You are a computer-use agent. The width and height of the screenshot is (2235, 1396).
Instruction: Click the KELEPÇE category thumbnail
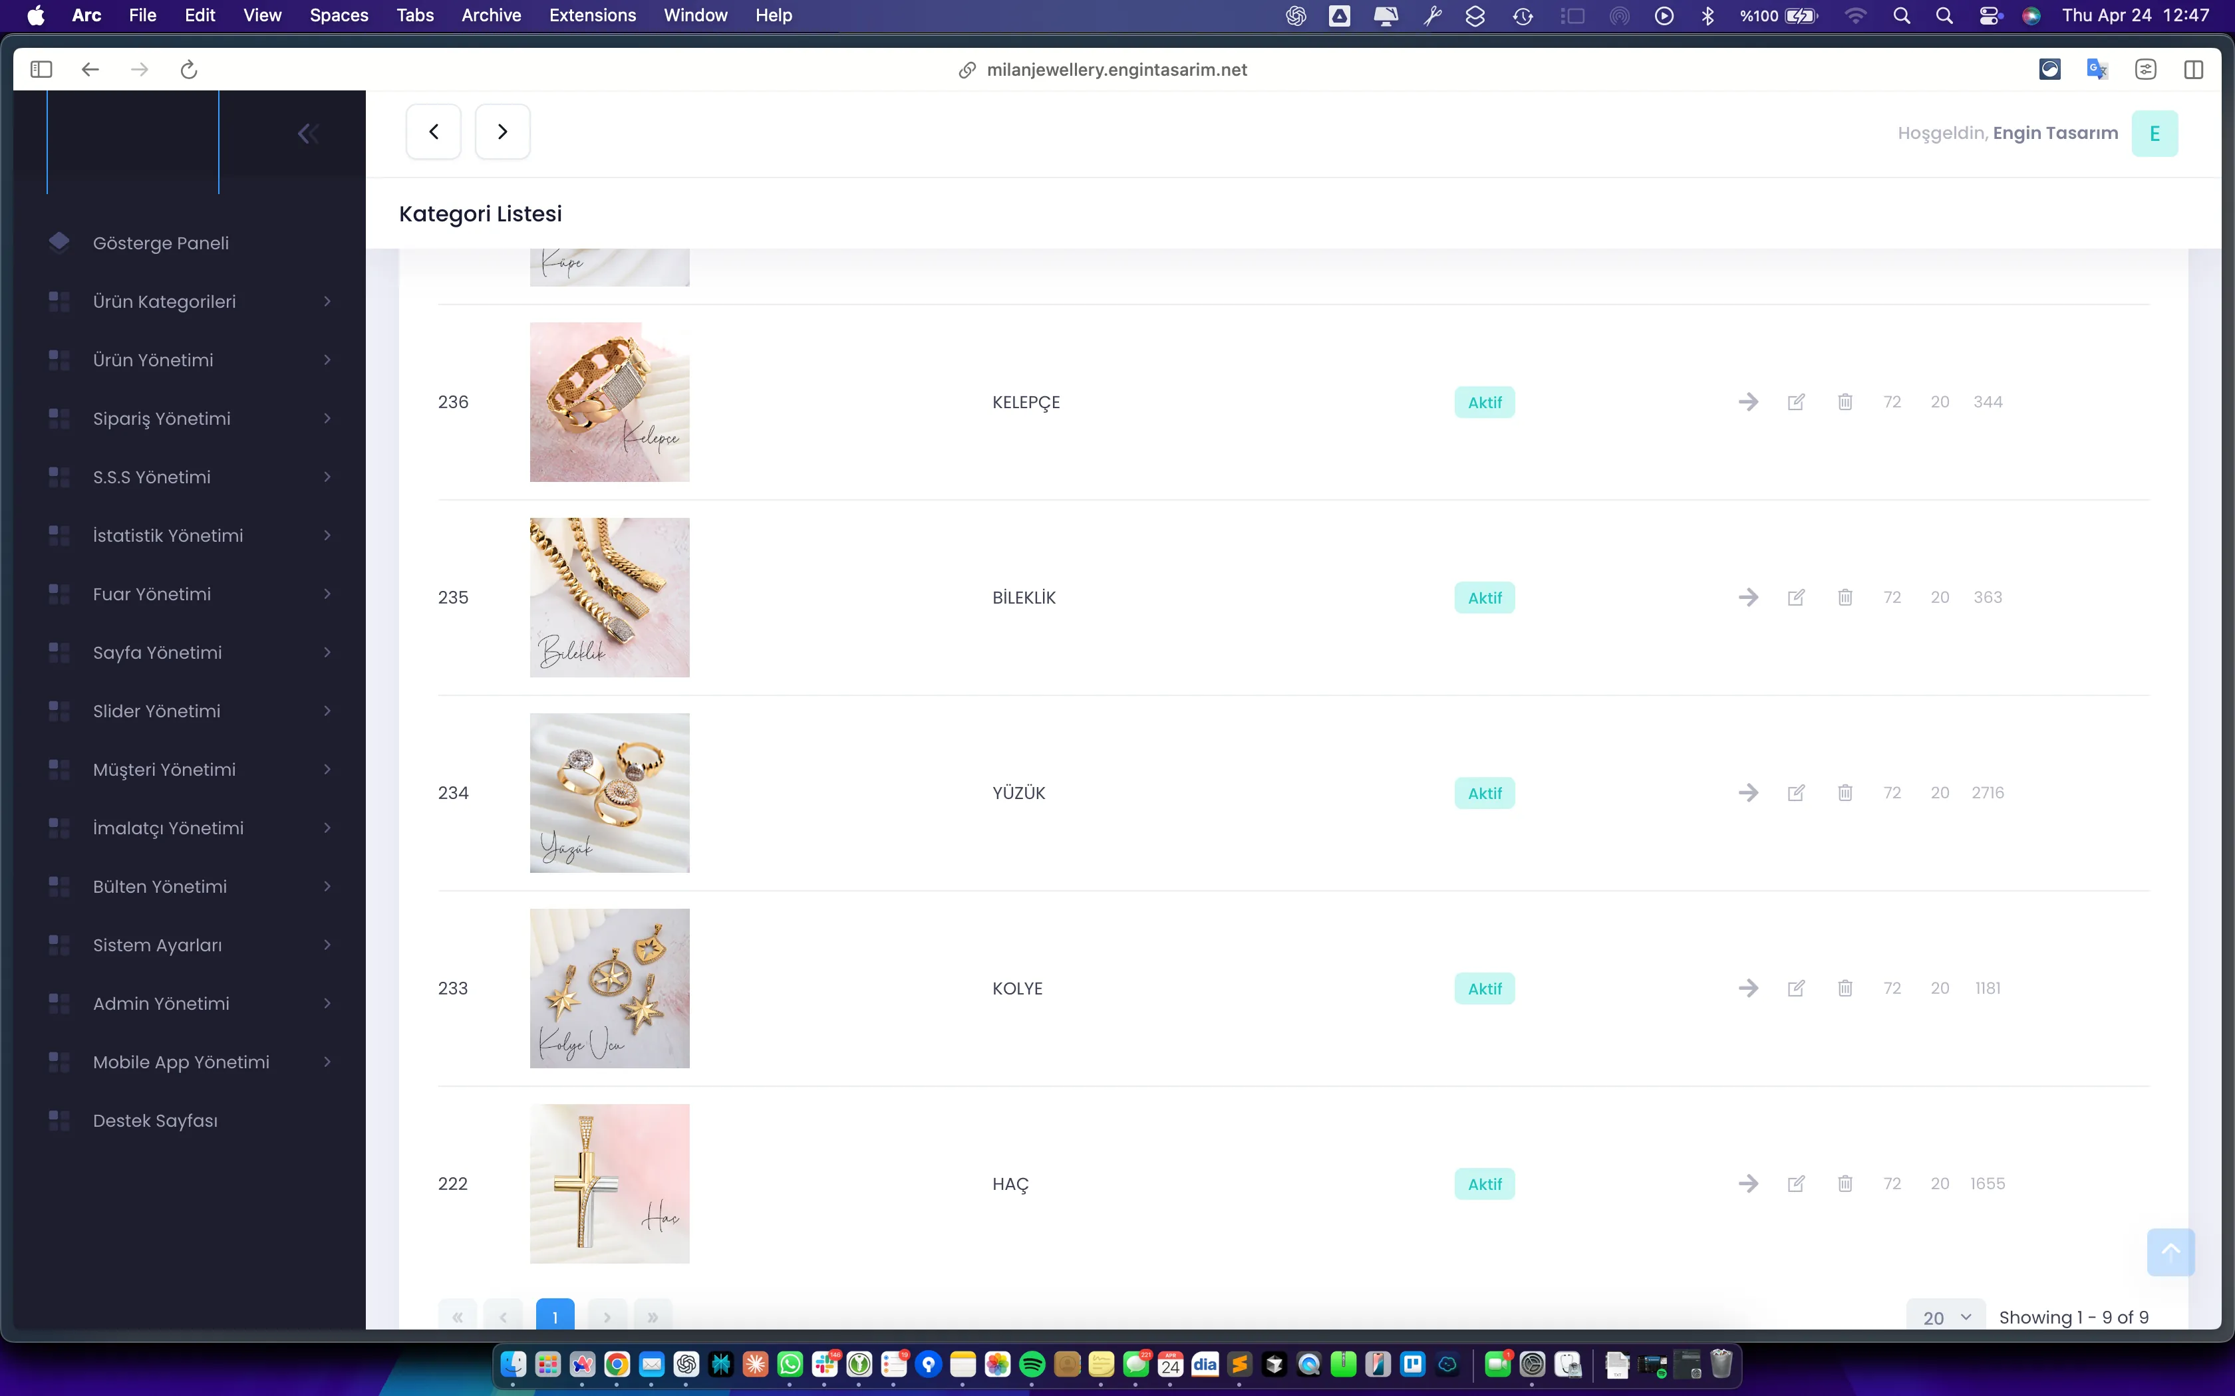609,402
